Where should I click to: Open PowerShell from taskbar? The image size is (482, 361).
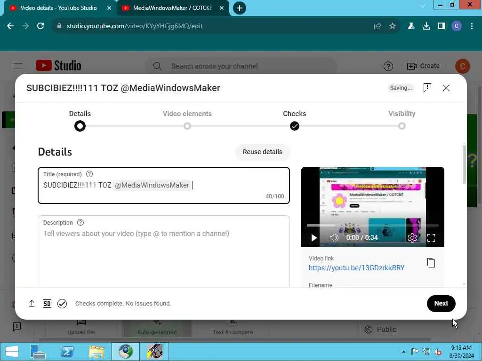point(67,352)
